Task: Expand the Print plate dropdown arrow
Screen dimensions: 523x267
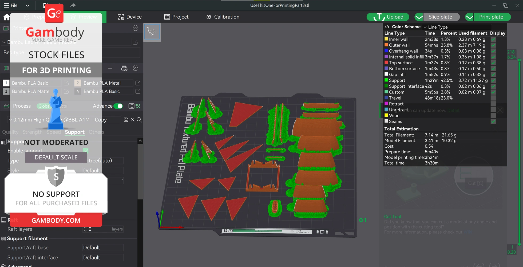Action: pyautogui.click(x=470, y=17)
